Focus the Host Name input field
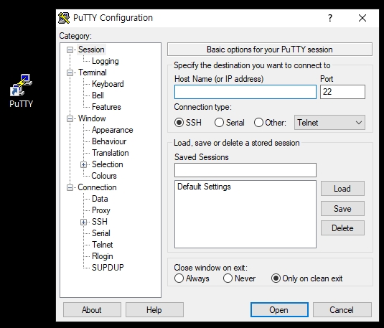Screen dimensions: 384x328 (x=245, y=92)
